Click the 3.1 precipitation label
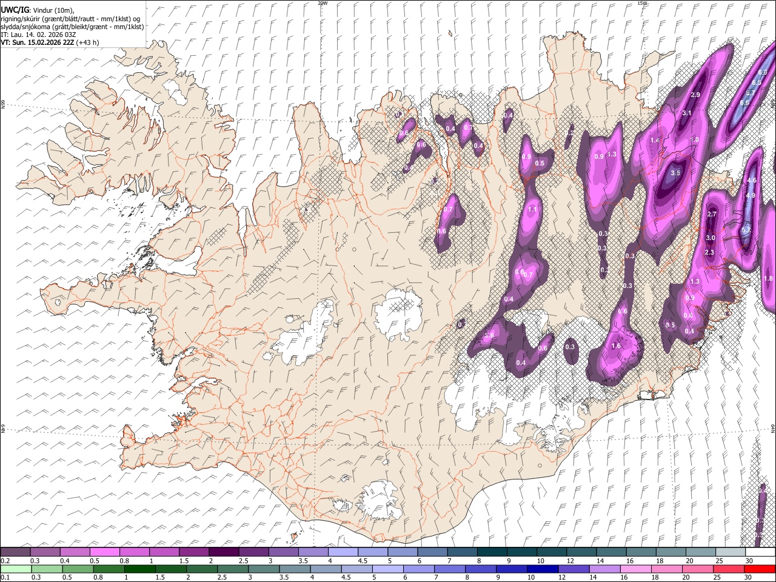The image size is (776, 582). (x=687, y=113)
